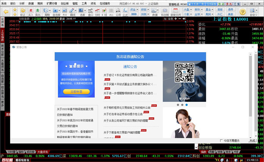Click the green 卖出 sell icon
This screenshot has height=162, width=264.
[x=37, y=11]
